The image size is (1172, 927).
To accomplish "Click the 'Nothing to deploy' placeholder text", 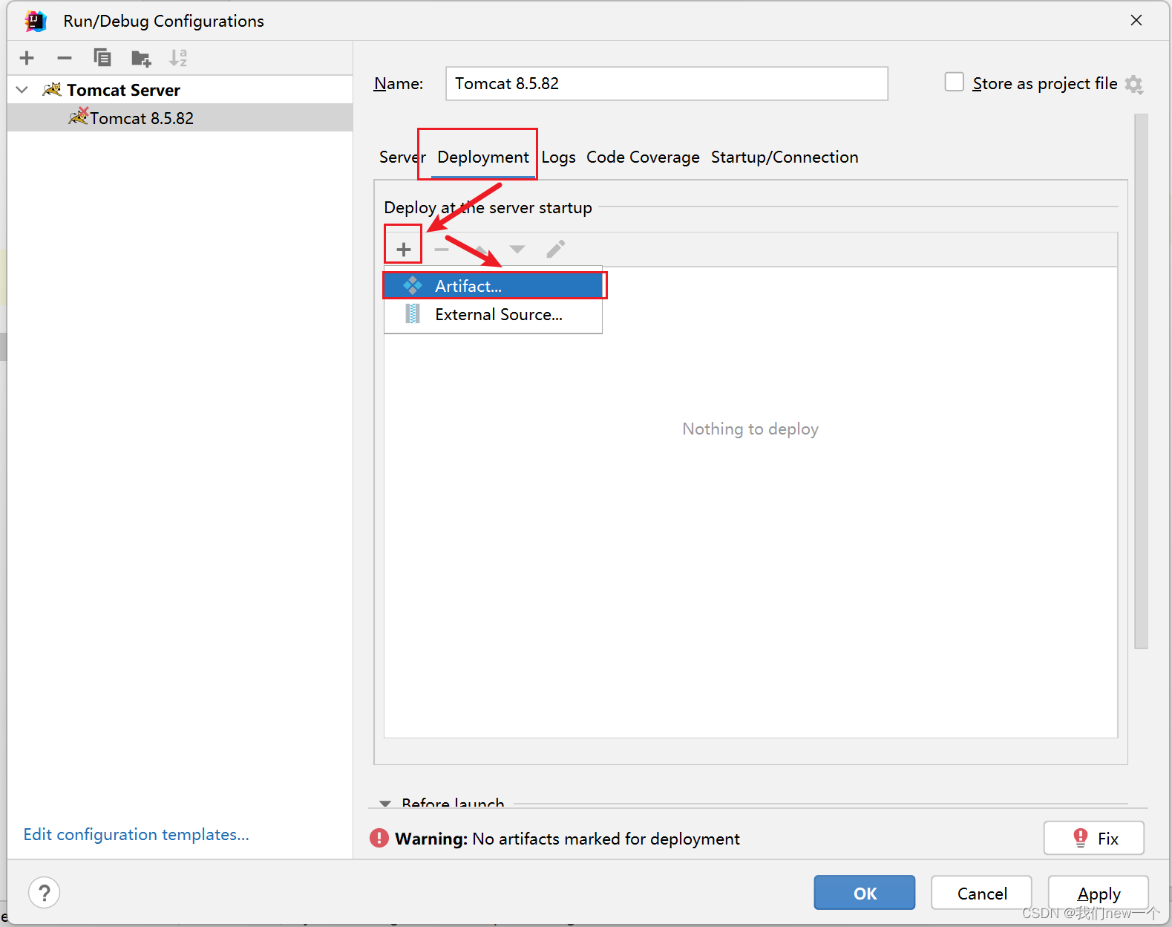I will pyautogui.click(x=750, y=429).
